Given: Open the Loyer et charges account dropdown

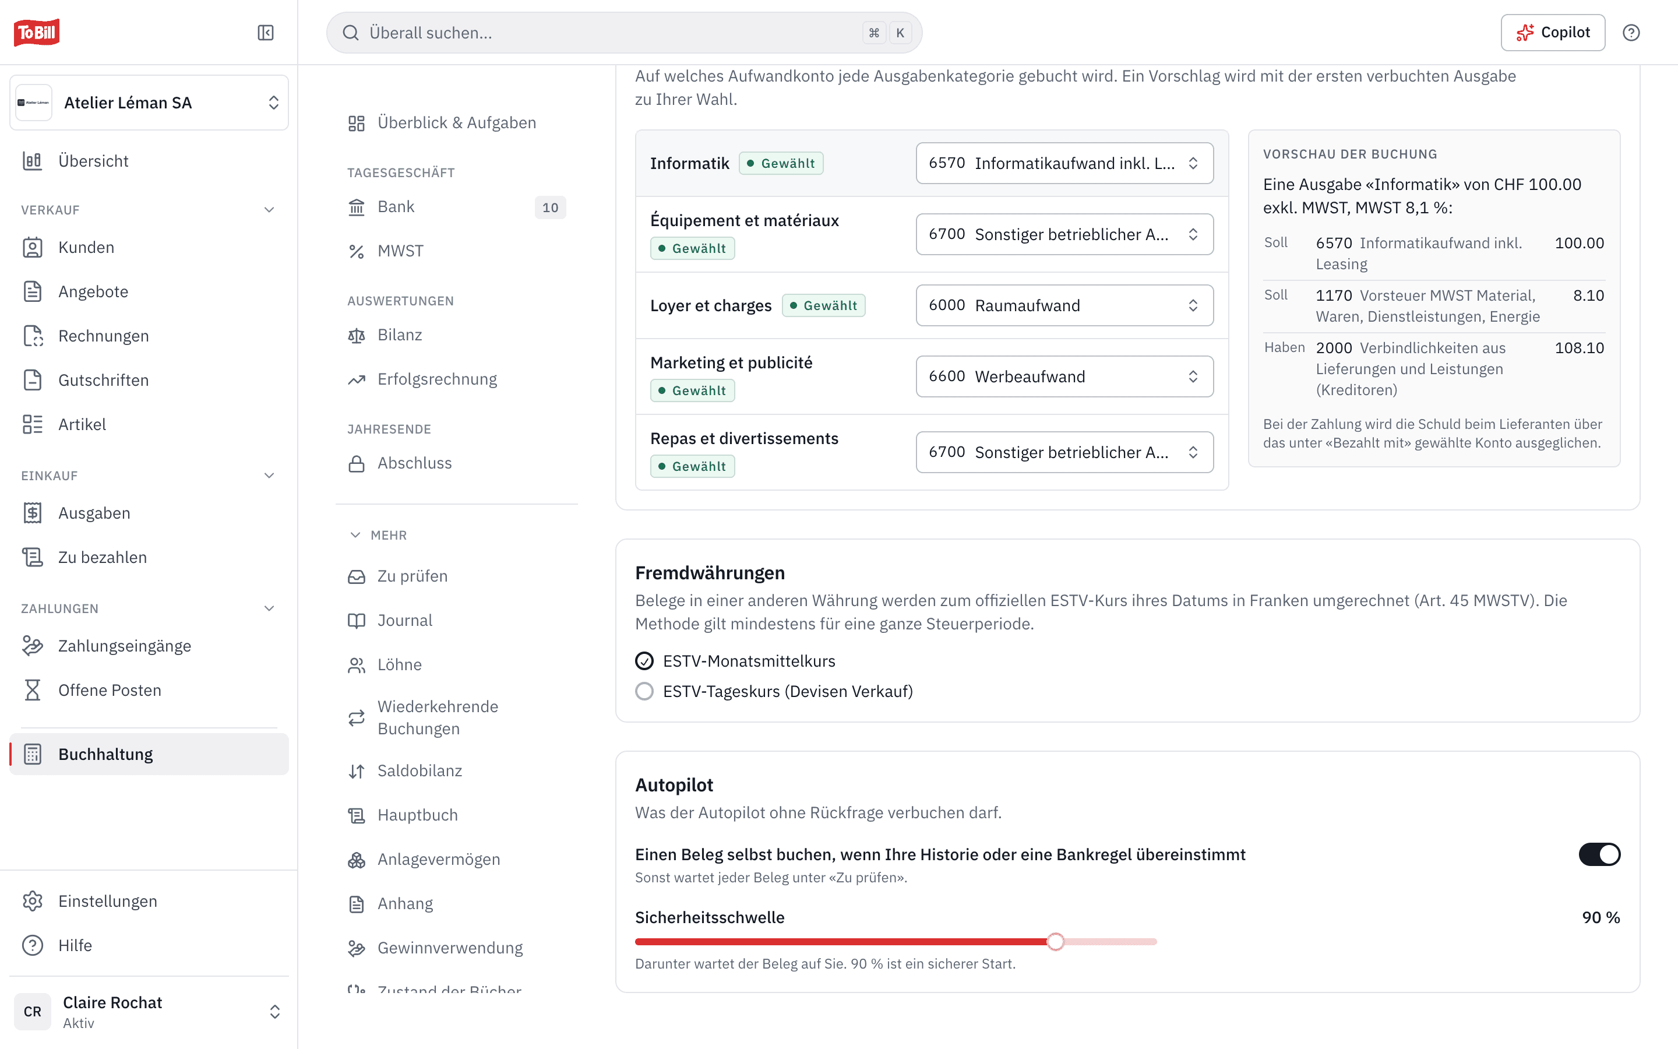Looking at the screenshot, I should click(x=1064, y=305).
